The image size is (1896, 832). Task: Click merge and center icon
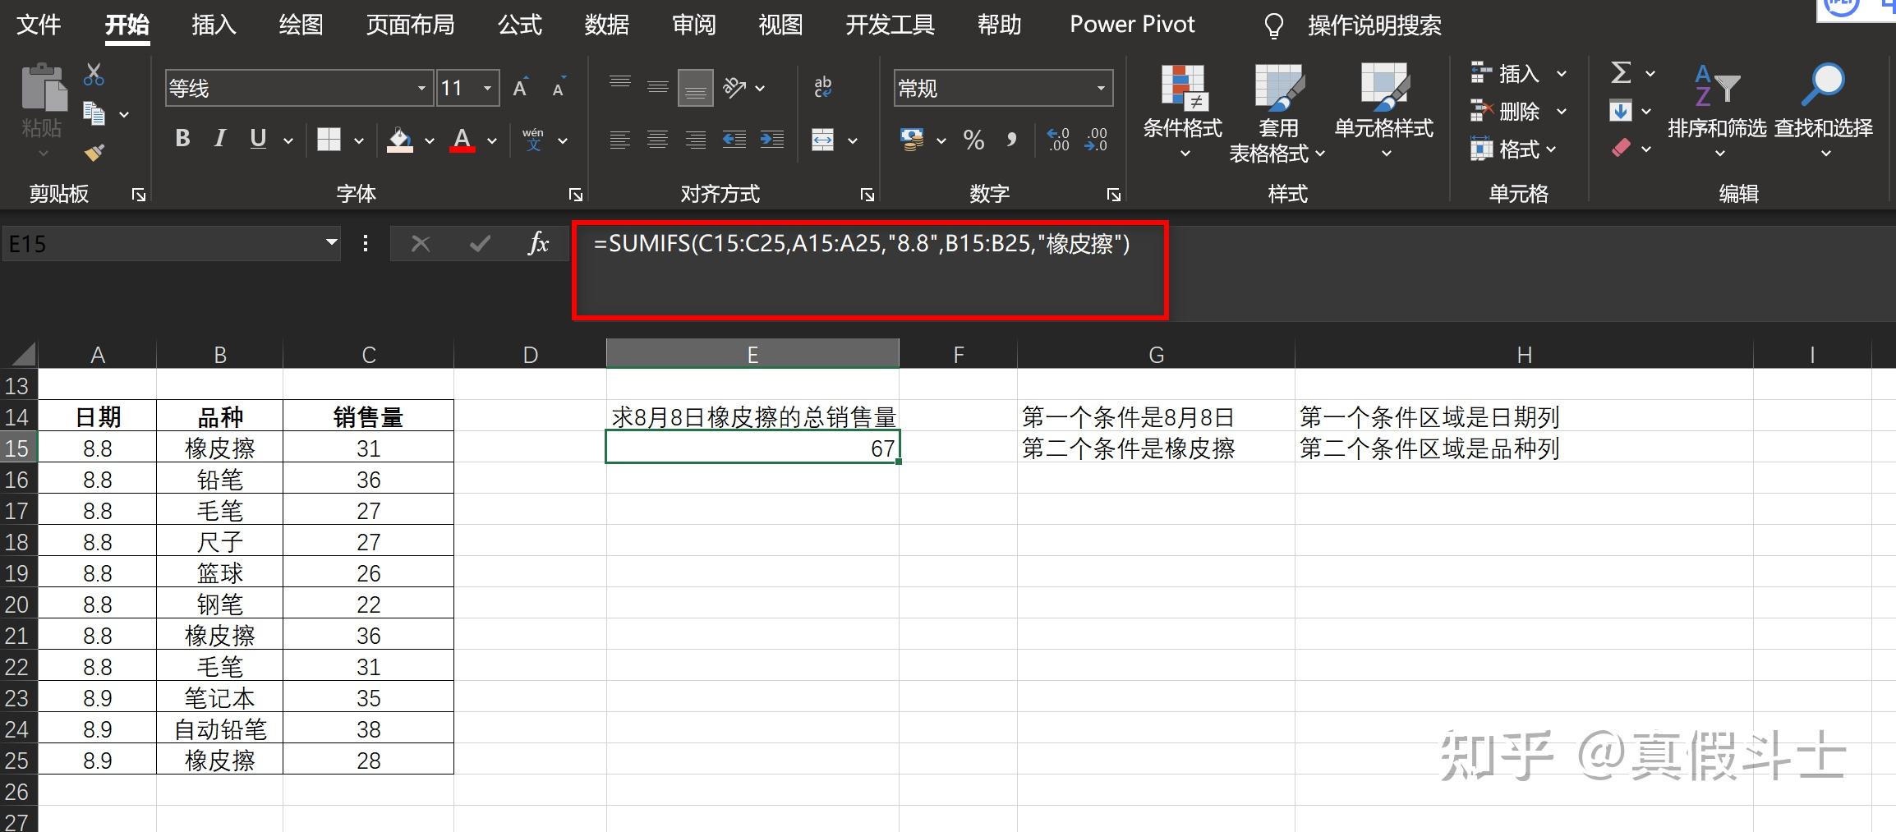pyautogui.click(x=823, y=140)
